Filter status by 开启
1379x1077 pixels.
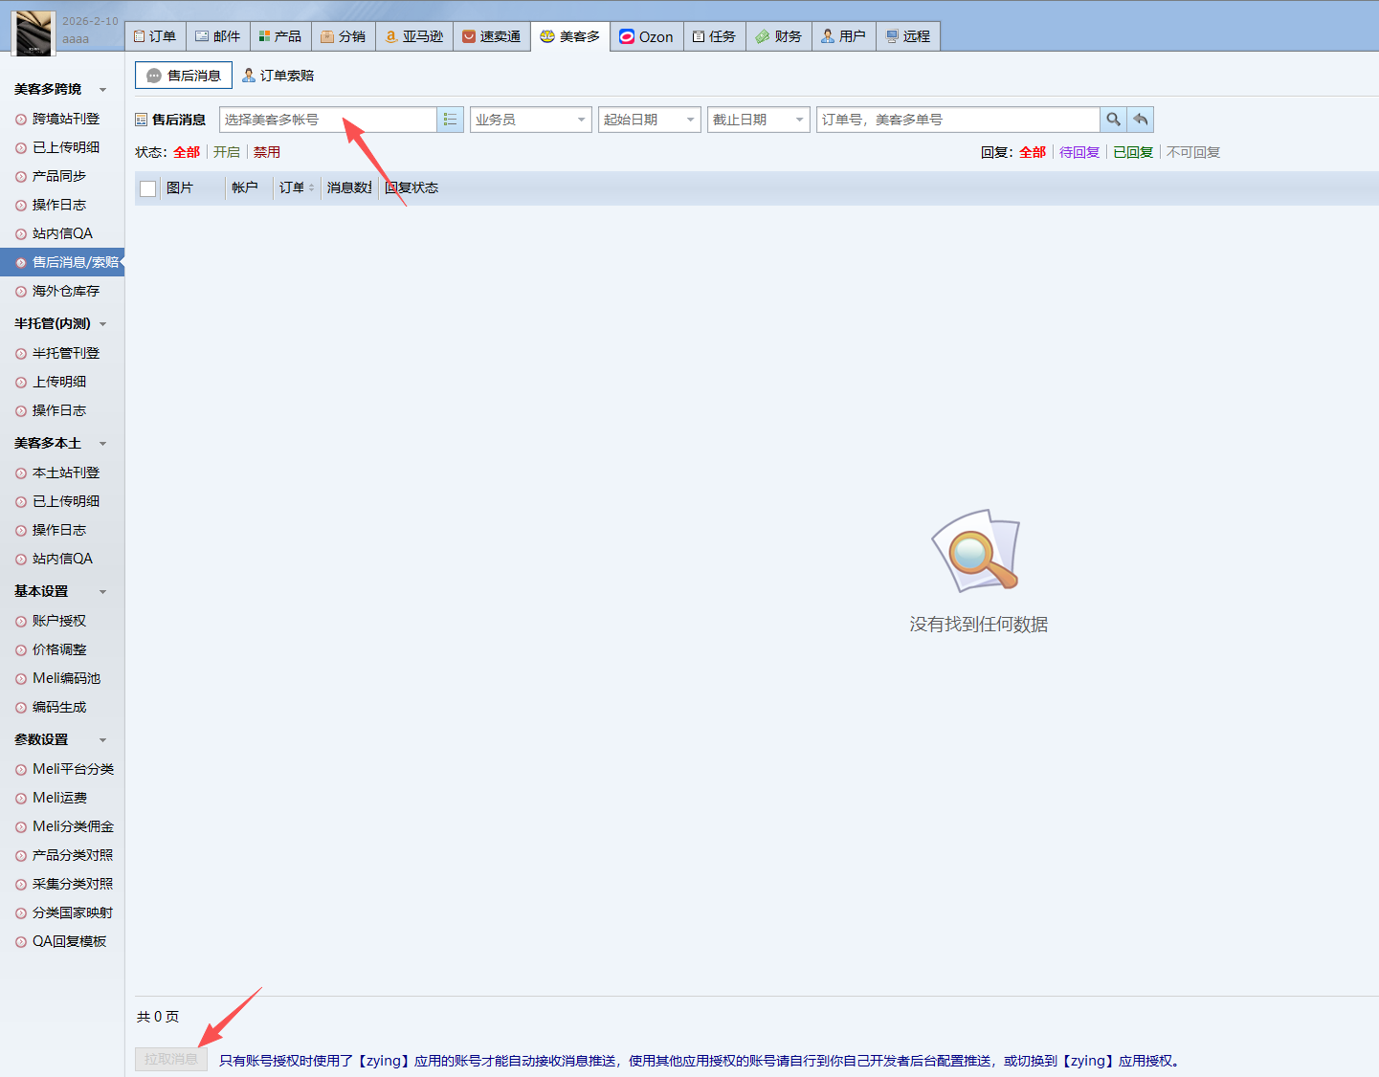coord(227,152)
